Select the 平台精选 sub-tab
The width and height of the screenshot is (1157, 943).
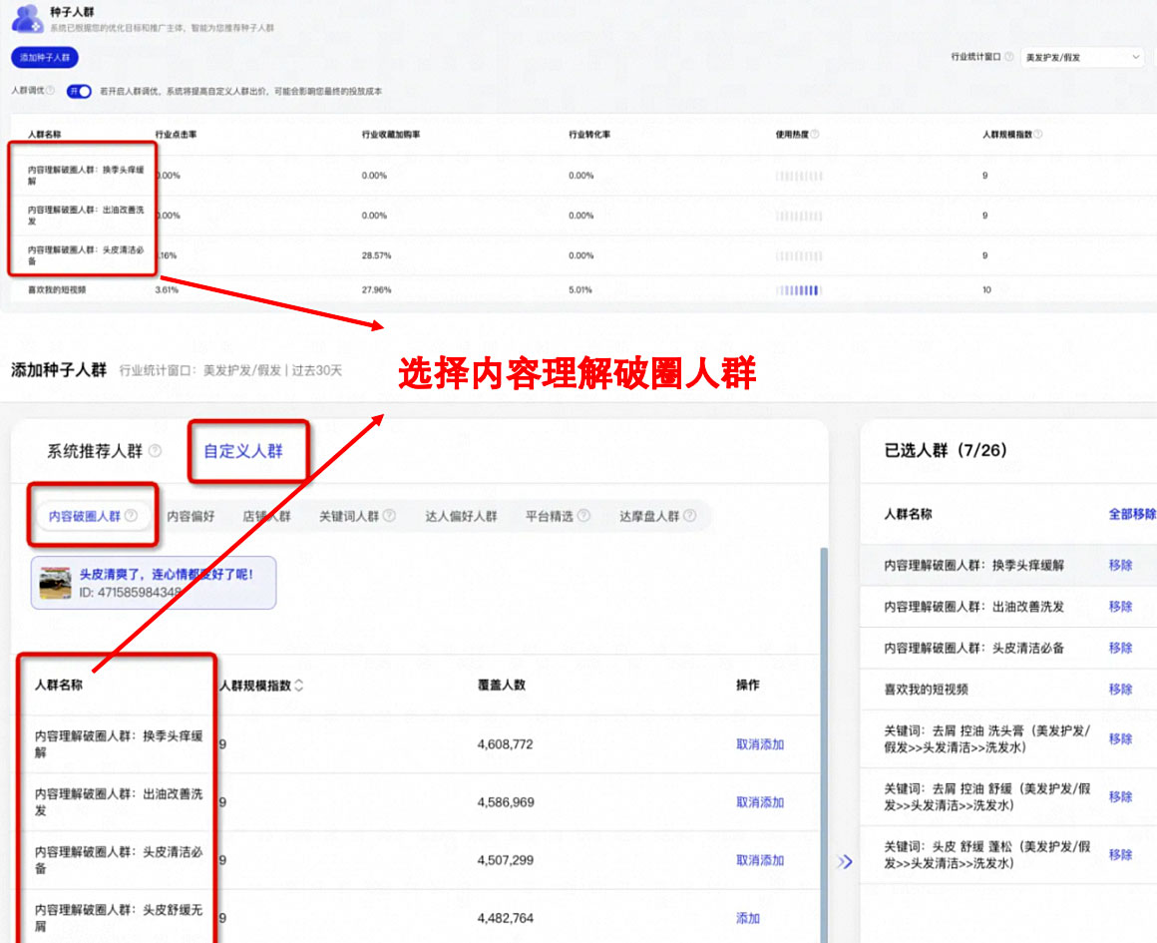pyautogui.click(x=549, y=516)
